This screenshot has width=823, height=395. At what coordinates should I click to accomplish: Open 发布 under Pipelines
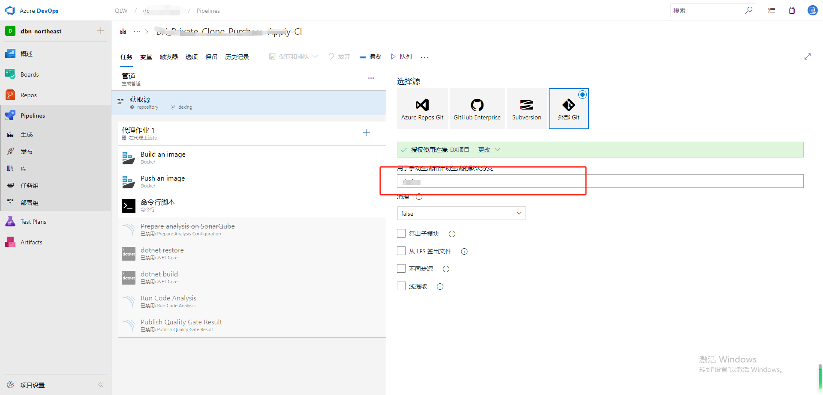27,151
